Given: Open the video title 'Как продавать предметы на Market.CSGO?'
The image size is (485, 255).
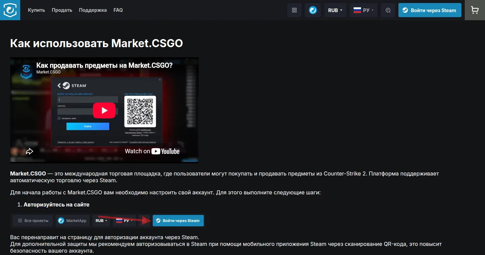Looking at the screenshot, I should (x=104, y=65).
